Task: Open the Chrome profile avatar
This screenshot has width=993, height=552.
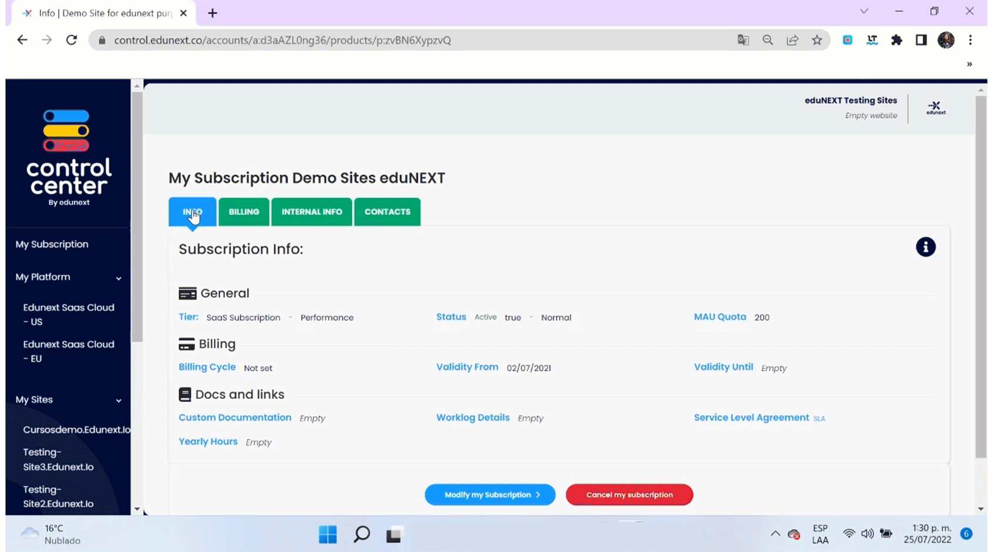Action: coord(946,40)
